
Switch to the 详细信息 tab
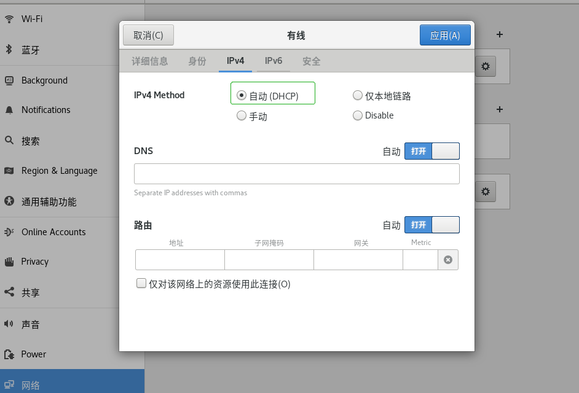(150, 61)
